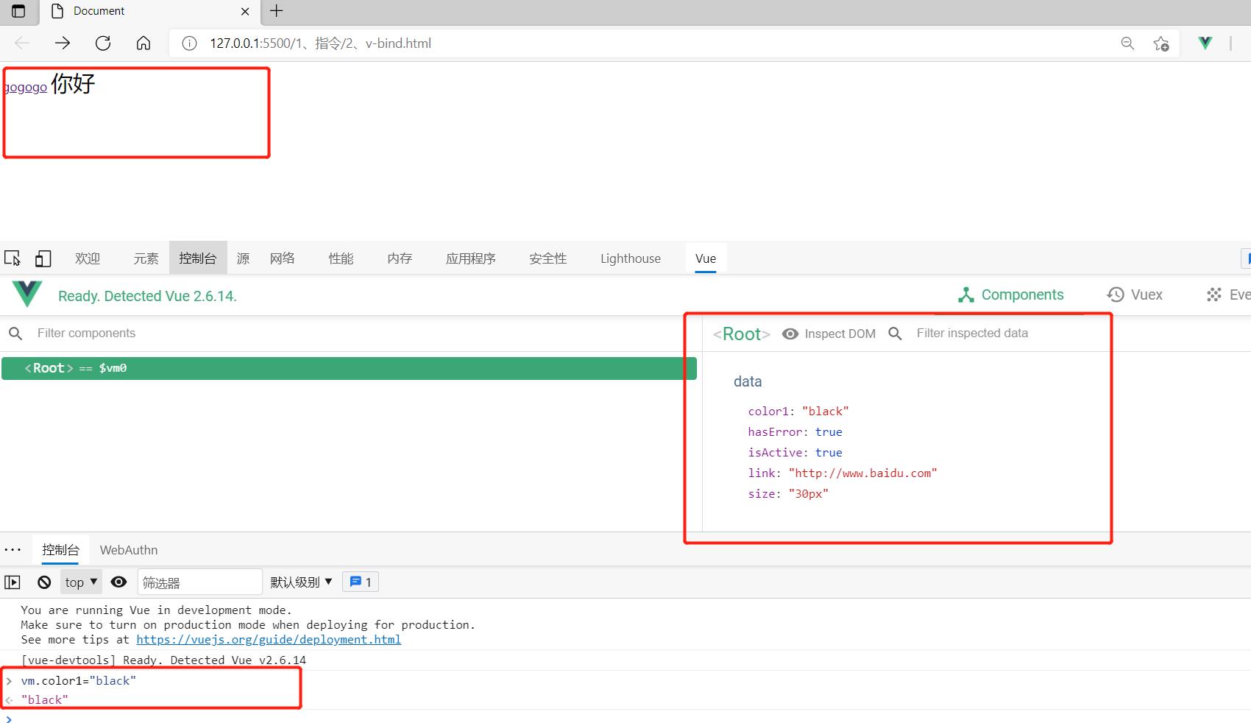The image size is (1251, 723).
Task: Open tab actions menu icon
Action: [18, 11]
